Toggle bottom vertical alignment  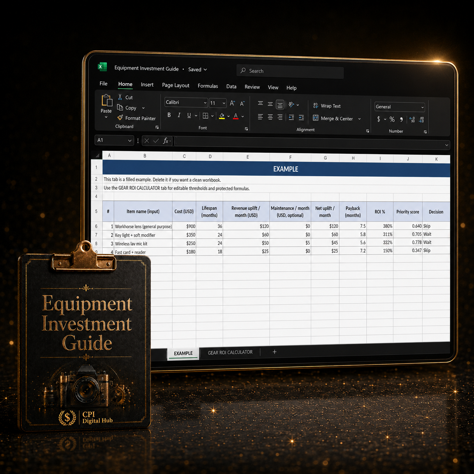click(x=280, y=105)
